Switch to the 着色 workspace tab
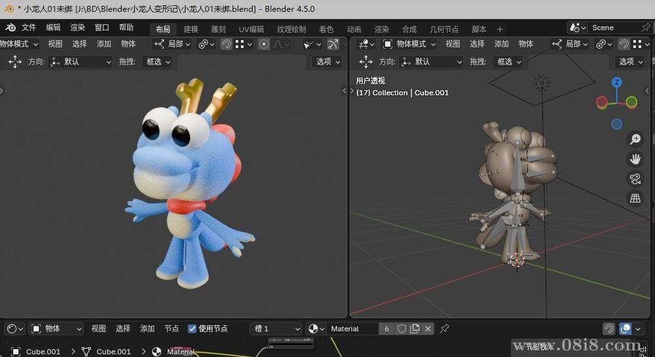 coord(326,29)
